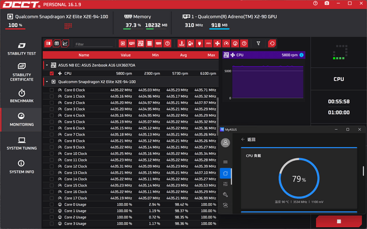Toggle the other-type question mark filter

coord(244,44)
